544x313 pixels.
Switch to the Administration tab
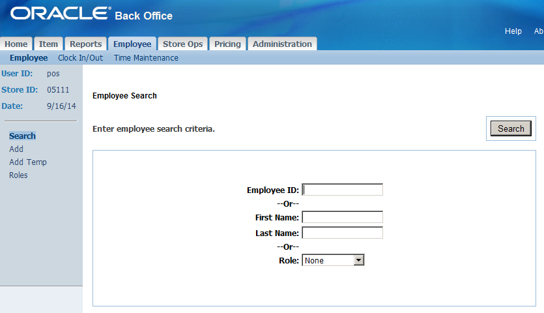pos(282,44)
